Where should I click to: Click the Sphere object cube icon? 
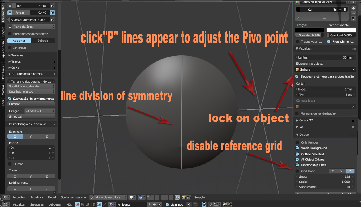[298, 69]
